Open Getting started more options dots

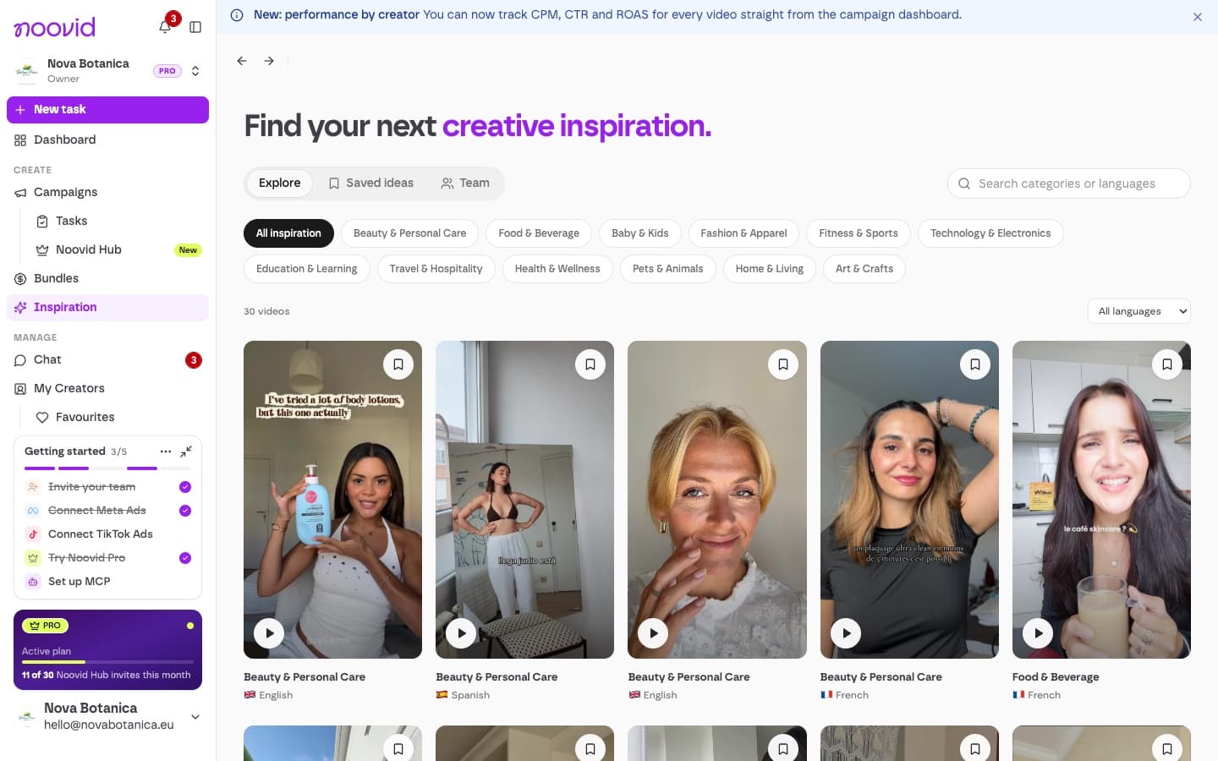click(166, 452)
